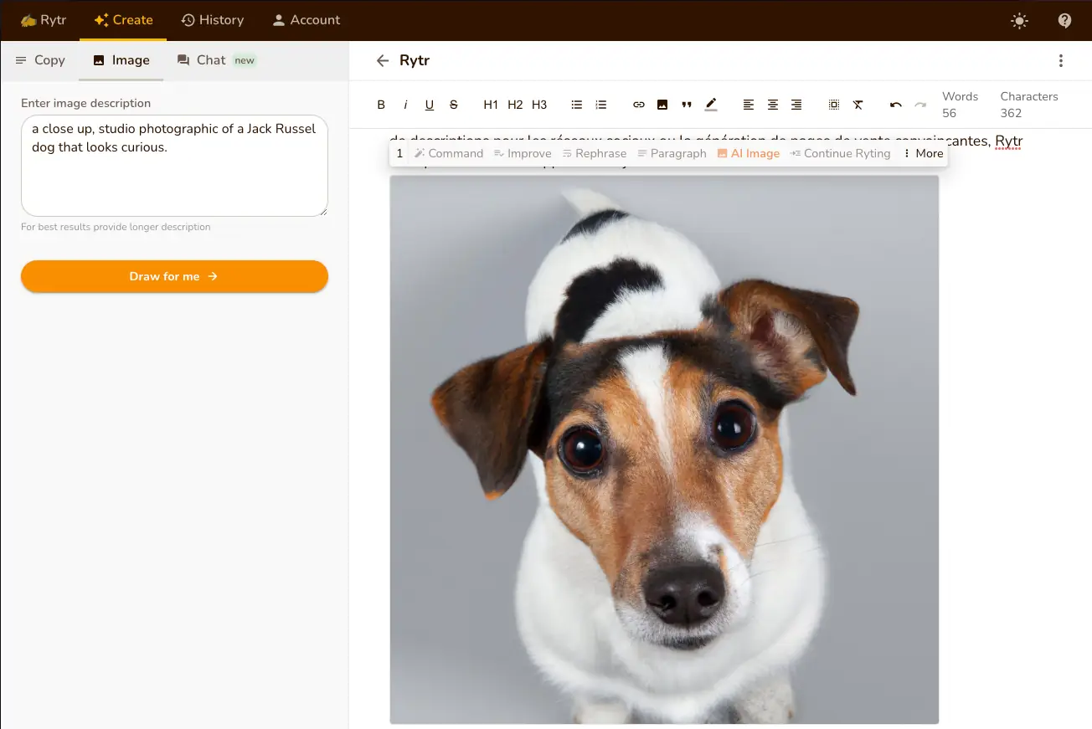Screen dimensions: 1092x729
Task: Switch to the Copy panel tab
Action: tap(40, 60)
